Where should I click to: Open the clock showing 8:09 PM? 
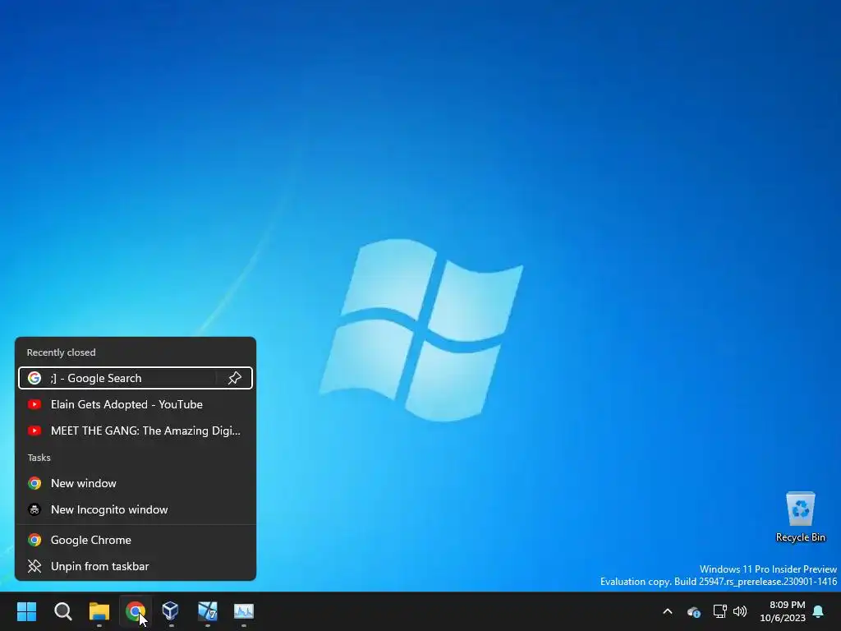coord(787,605)
